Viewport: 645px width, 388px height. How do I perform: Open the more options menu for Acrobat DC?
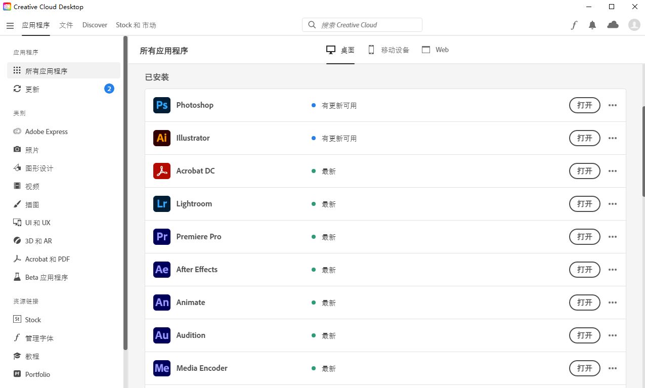pyautogui.click(x=613, y=170)
